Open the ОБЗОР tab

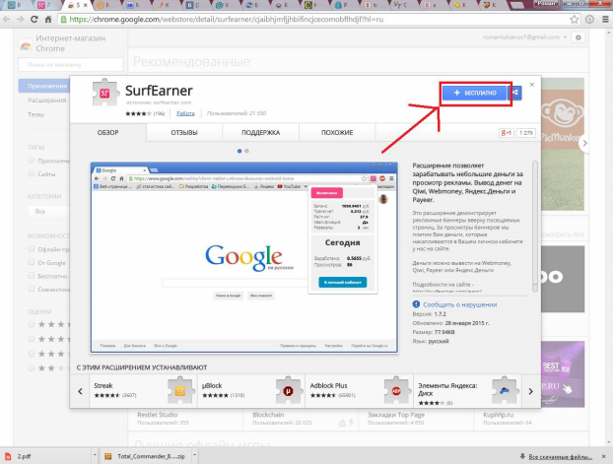coord(107,133)
